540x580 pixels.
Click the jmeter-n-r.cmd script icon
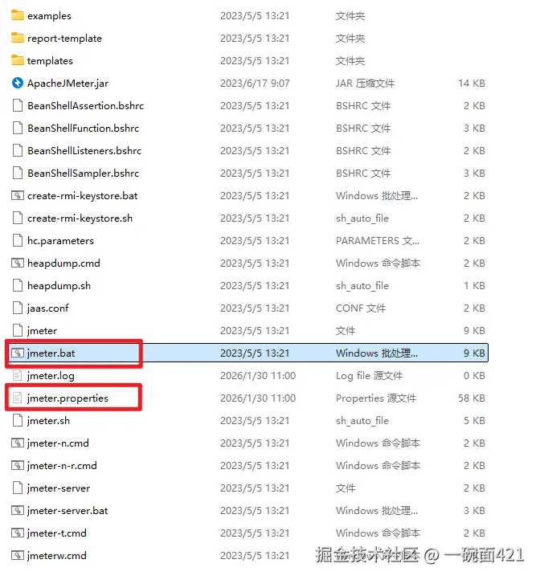click(x=18, y=465)
